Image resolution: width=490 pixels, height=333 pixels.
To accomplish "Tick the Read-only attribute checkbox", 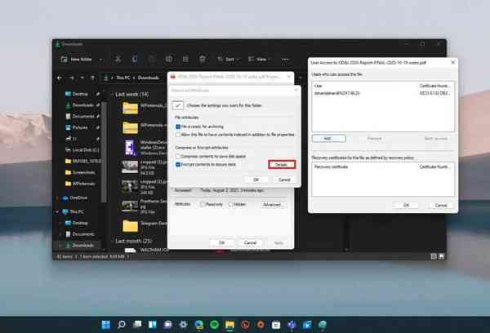I will pos(203,204).
